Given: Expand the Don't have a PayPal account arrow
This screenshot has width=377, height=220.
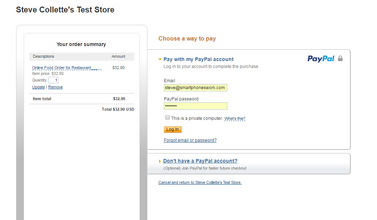Looking at the screenshot, I should [x=160, y=161].
